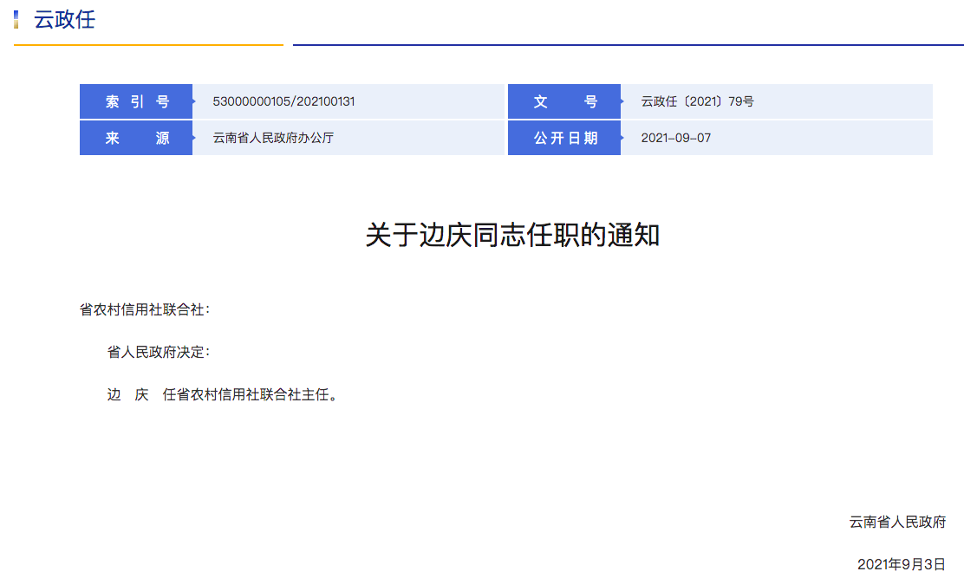Screen dimensions: 964x578
Task: Click the arrow marker beside 索引号 label
Action: pos(194,101)
